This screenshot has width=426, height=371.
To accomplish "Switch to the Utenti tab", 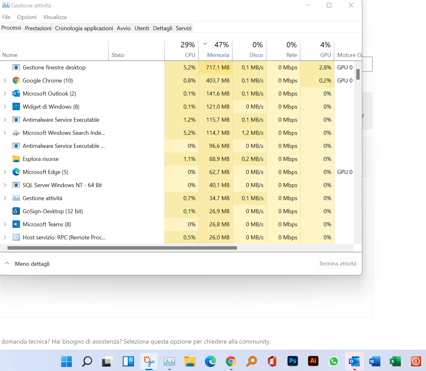I will 142,28.
